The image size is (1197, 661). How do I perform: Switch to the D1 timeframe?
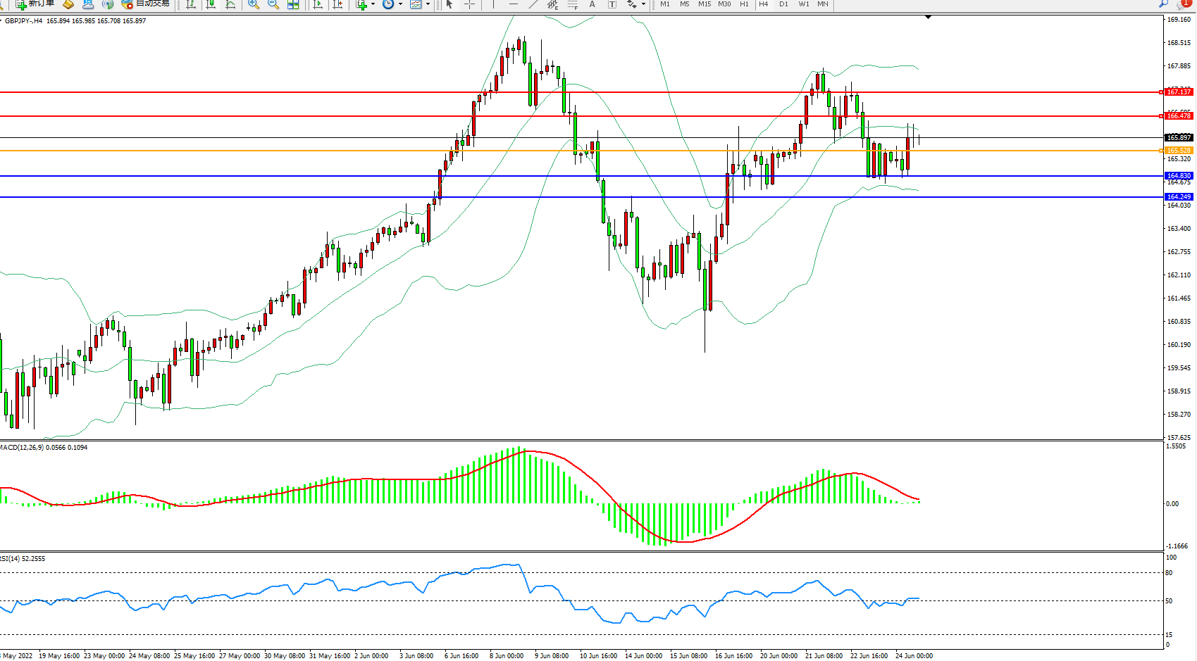point(783,4)
